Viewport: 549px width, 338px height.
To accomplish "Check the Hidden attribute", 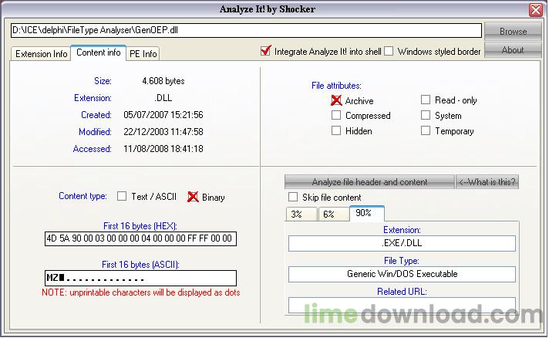I will coord(336,130).
